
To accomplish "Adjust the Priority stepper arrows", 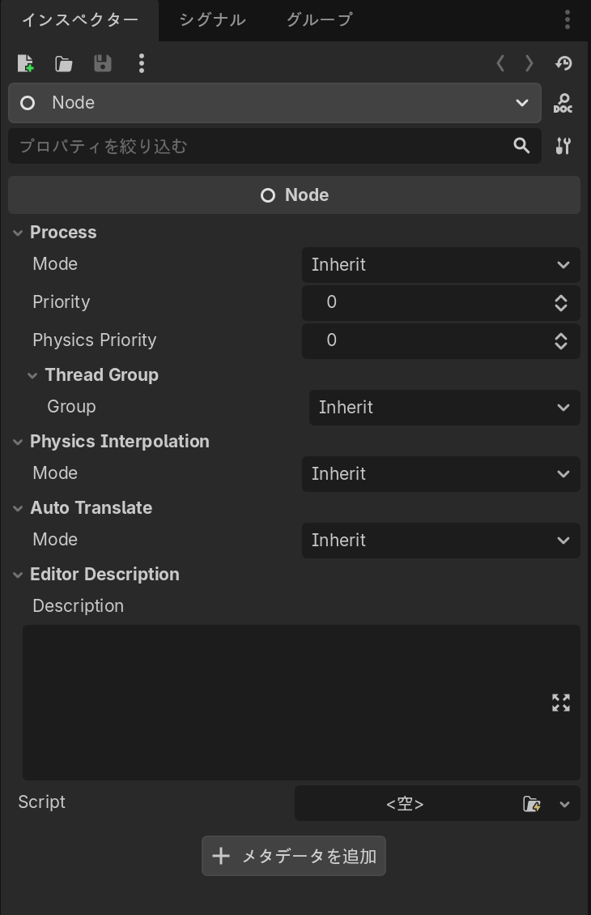I will coord(561,303).
